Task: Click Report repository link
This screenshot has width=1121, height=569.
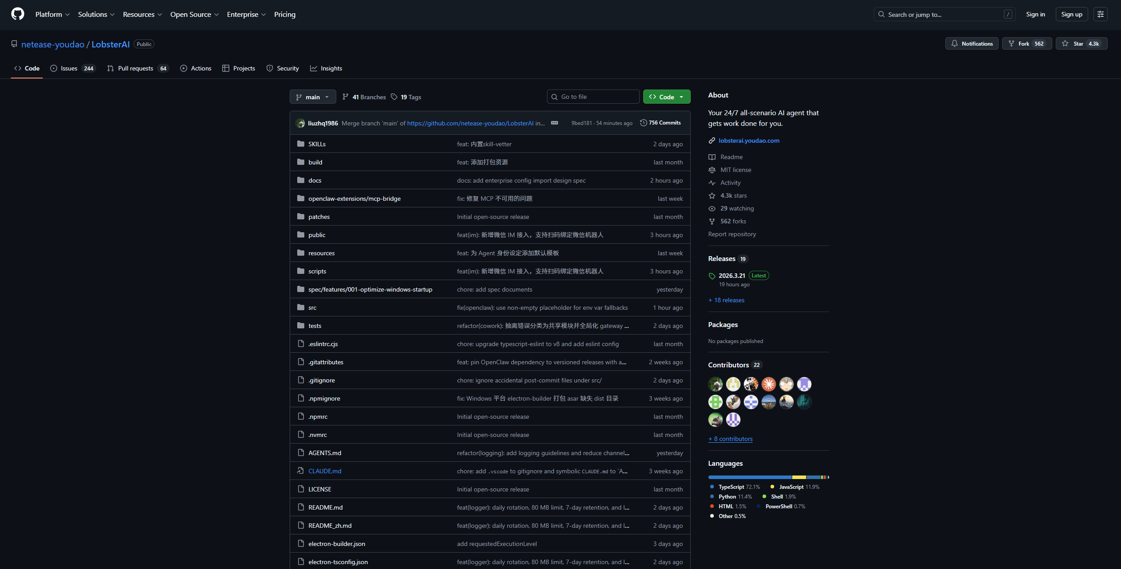Action: pyautogui.click(x=732, y=234)
